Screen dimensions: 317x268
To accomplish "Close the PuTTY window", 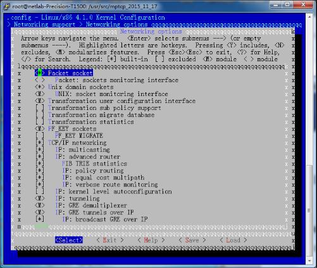I will 303,4.
